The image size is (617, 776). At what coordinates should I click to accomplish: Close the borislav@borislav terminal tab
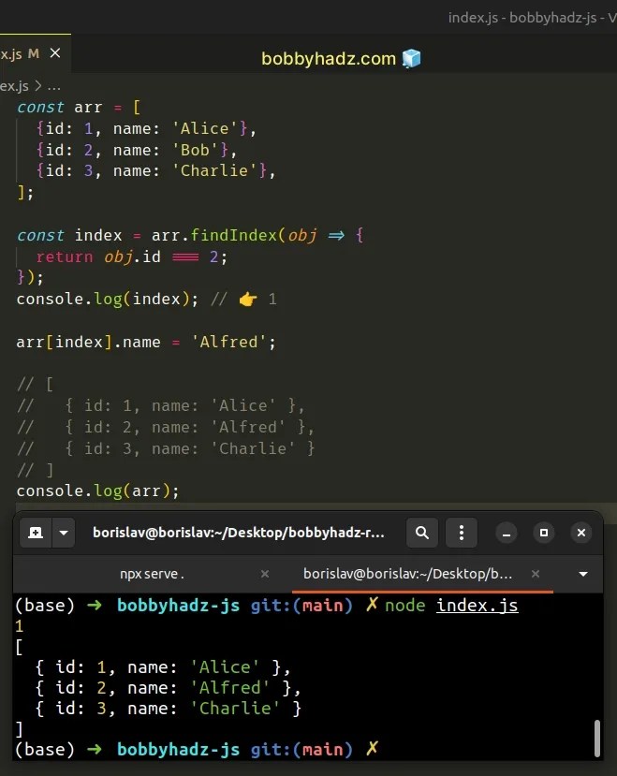point(536,574)
